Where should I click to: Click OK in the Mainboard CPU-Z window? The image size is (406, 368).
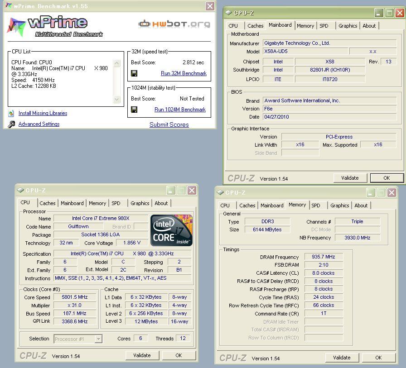[387, 178]
